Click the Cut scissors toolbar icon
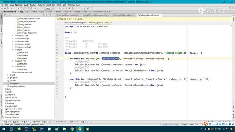The height and width of the screenshot is (132, 235). [x=18, y=8]
